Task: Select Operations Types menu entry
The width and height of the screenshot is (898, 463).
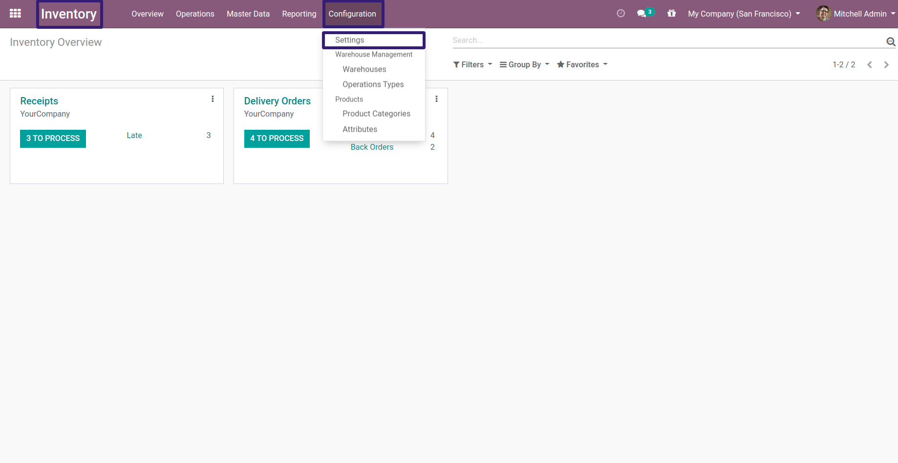Action: pos(373,84)
